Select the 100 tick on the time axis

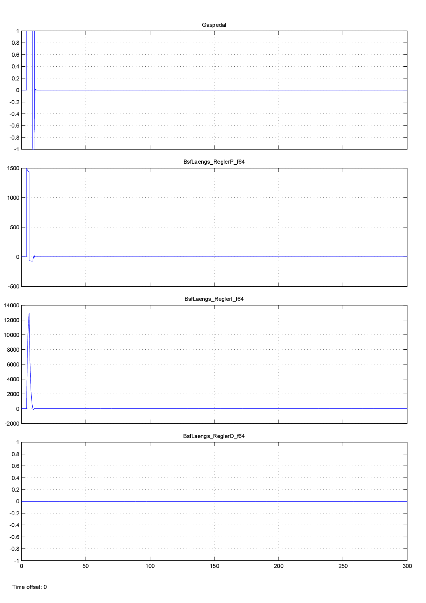(x=150, y=566)
